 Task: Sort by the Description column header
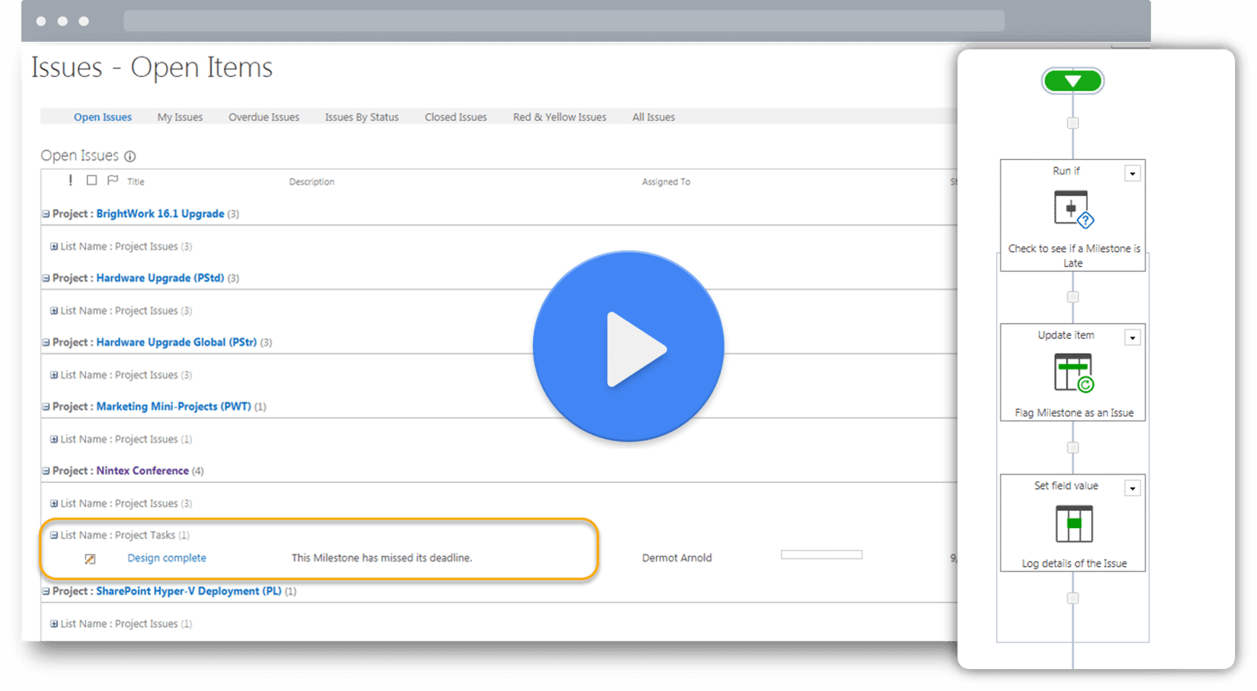[x=312, y=182]
